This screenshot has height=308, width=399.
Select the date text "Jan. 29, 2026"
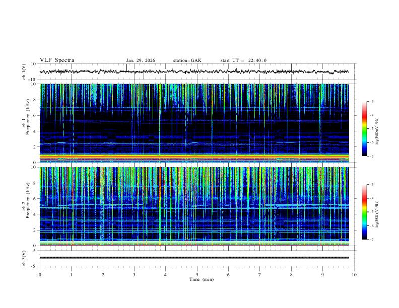pyautogui.click(x=141, y=60)
